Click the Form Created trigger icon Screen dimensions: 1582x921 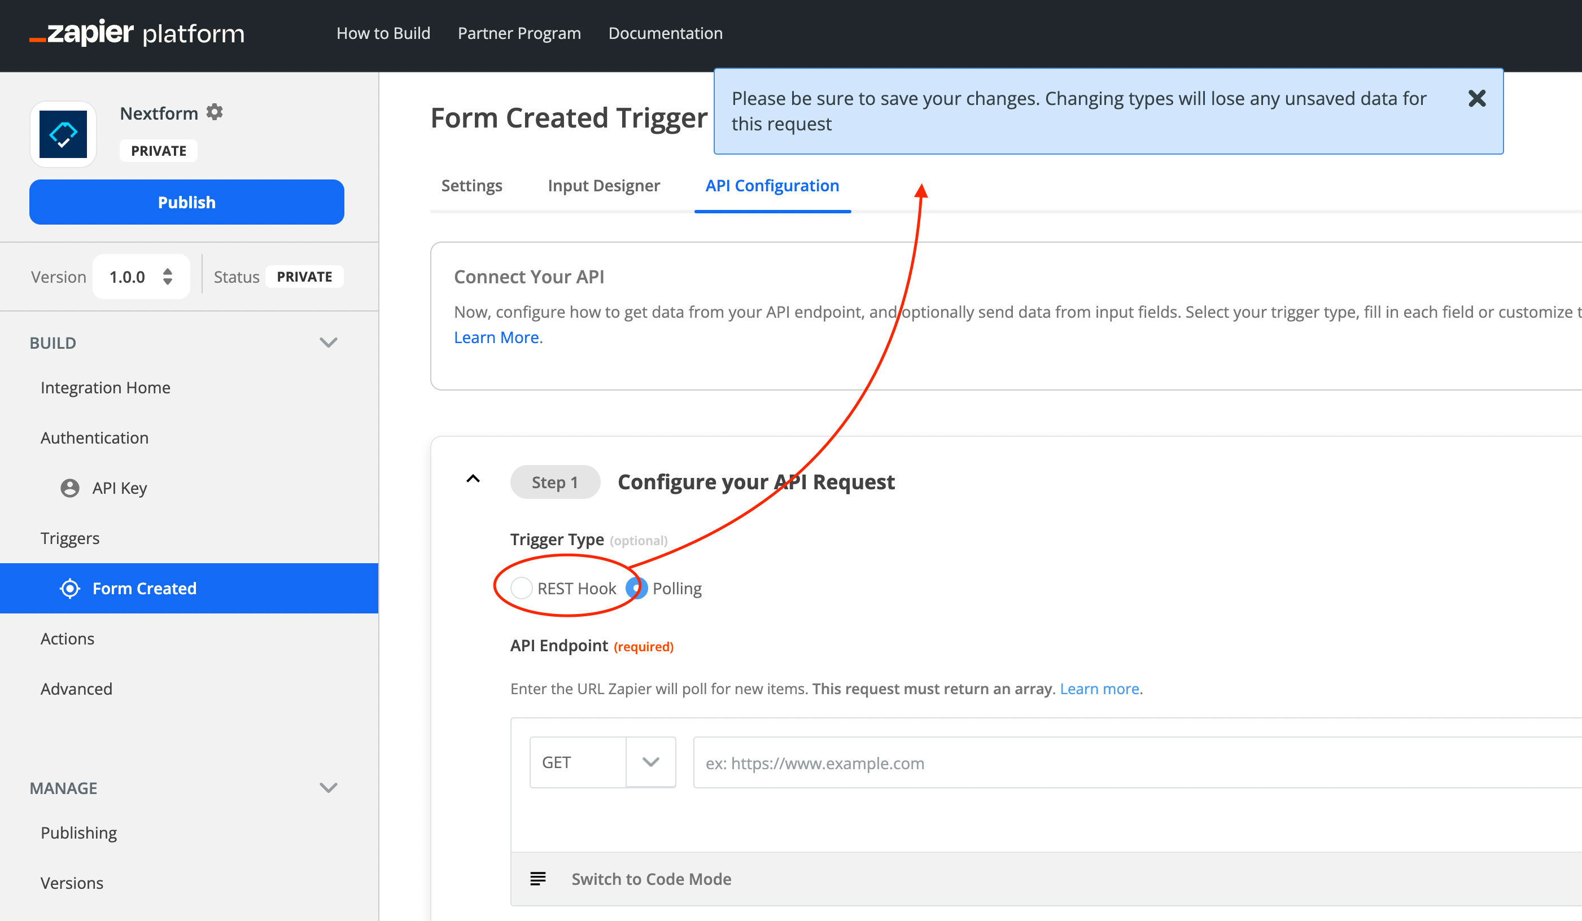[x=69, y=588]
